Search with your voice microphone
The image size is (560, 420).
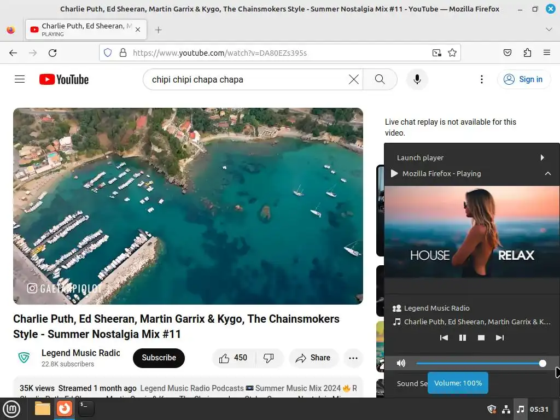[417, 79]
